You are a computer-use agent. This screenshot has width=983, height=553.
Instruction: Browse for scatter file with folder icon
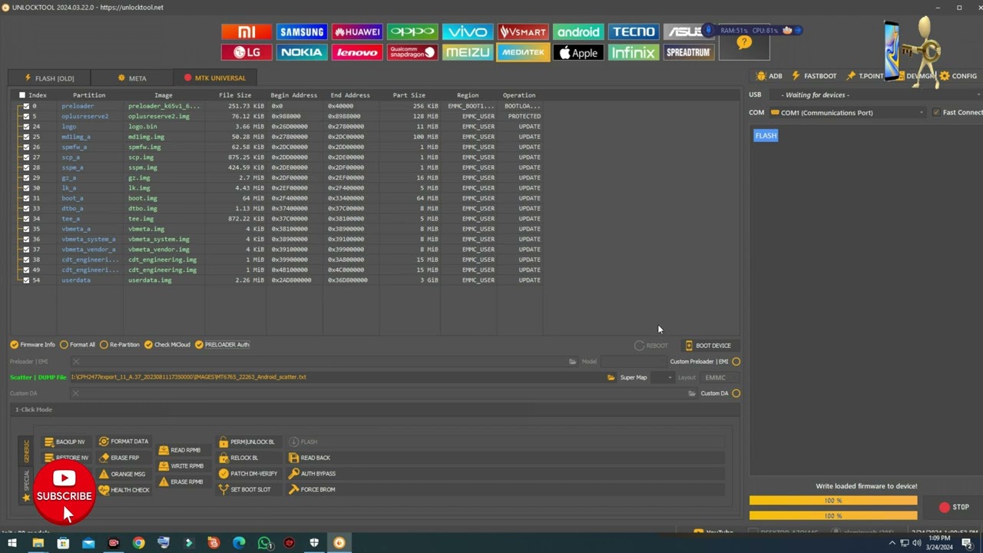point(611,377)
